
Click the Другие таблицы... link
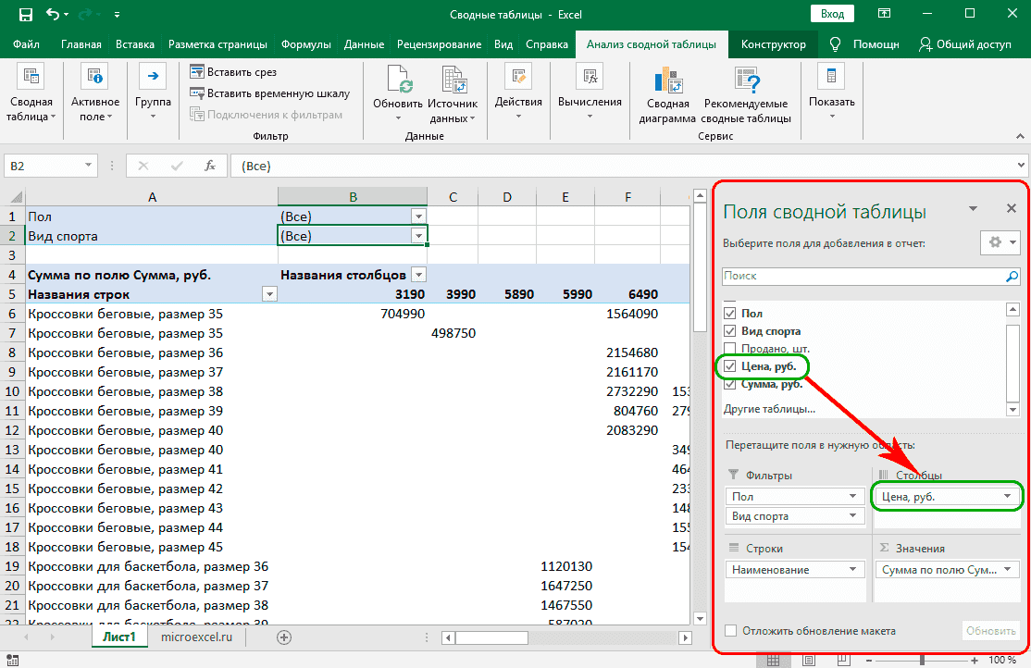click(x=768, y=408)
